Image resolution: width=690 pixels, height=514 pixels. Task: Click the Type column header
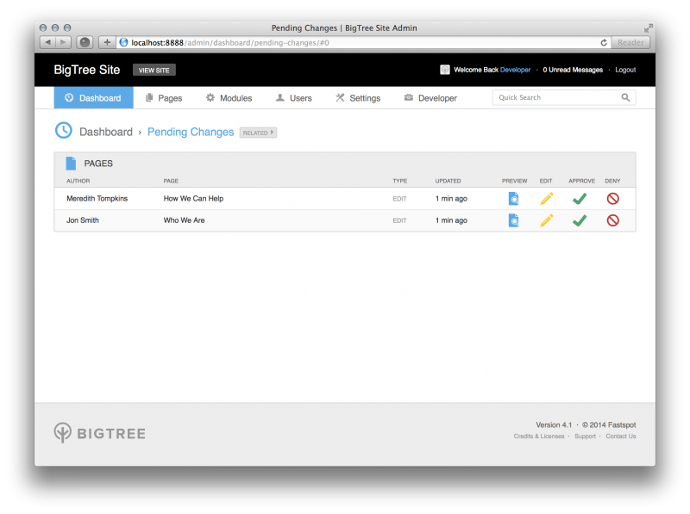pyautogui.click(x=399, y=181)
